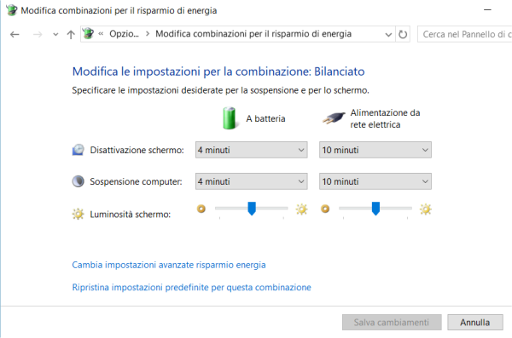The width and height of the screenshot is (512, 338).
Task: Click the dim brightness icon for plugged-in slider
Action: (325, 209)
